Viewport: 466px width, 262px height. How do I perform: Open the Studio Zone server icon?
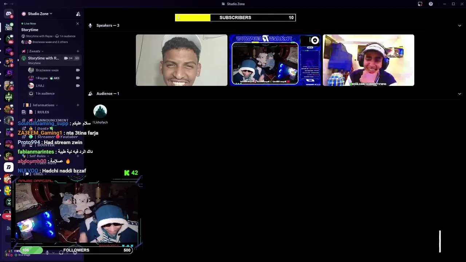click(x=8, y=27)
